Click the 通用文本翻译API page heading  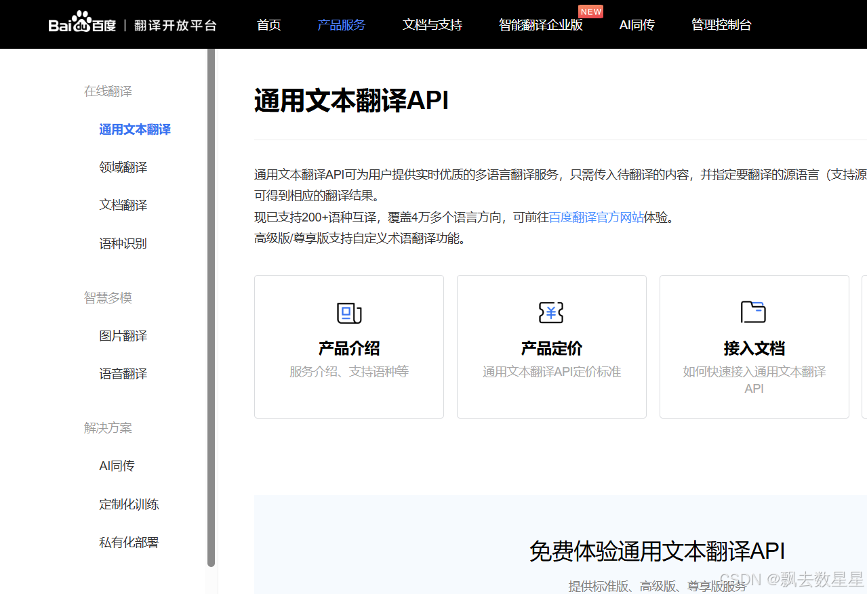351,101
